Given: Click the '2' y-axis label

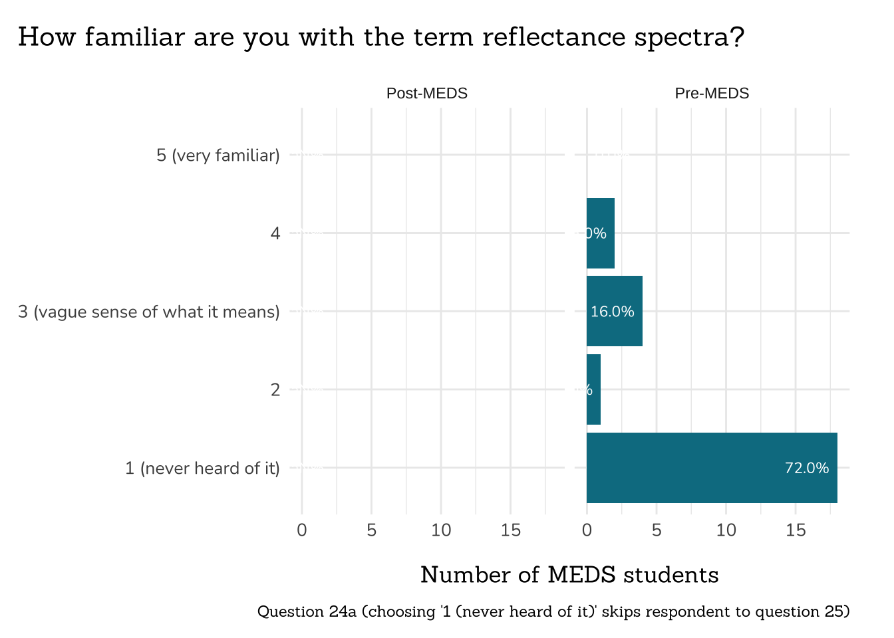Looking at the screenshot, I should coord(275,390).
